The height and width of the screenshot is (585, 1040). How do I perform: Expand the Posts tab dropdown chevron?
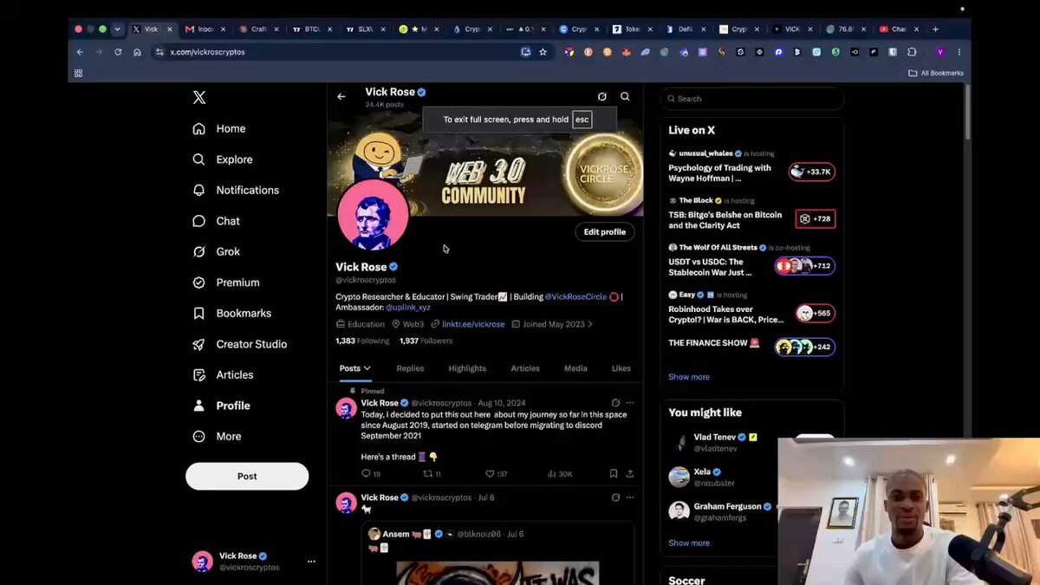(367, 368)
